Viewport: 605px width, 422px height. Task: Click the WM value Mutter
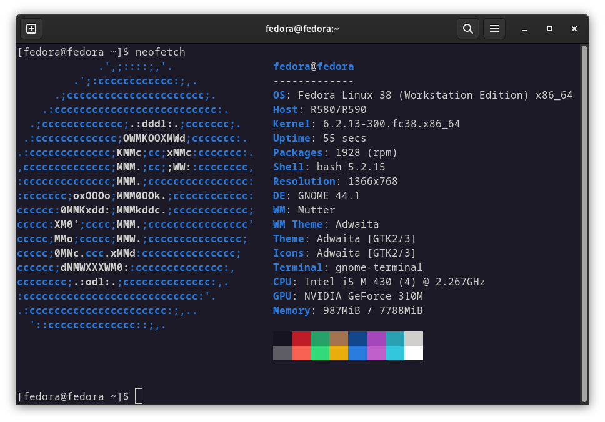(316, 210)
